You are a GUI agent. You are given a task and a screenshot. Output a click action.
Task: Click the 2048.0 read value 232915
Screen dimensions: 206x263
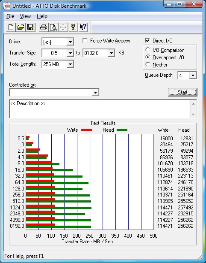tap(185, 214)
